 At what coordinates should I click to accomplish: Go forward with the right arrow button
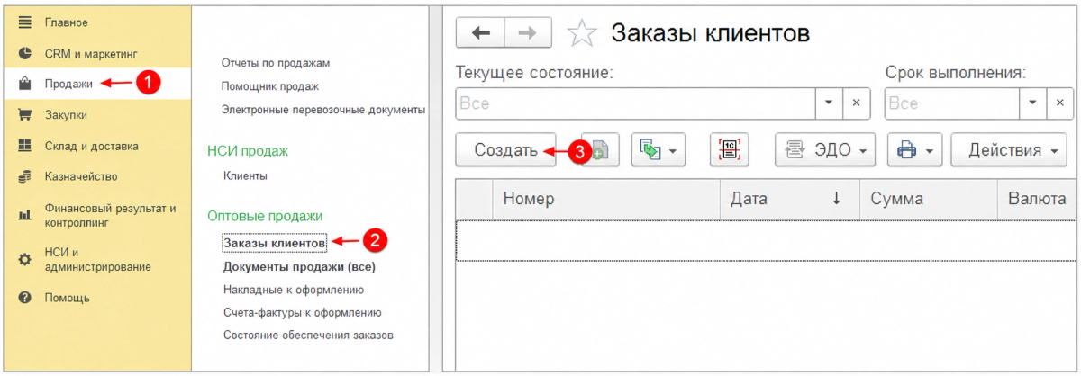pyautogui.click(x=528, y=33)
